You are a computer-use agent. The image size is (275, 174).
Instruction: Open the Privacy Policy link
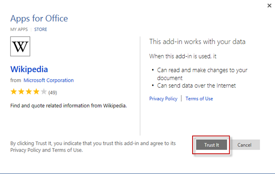tap(163, 99)
